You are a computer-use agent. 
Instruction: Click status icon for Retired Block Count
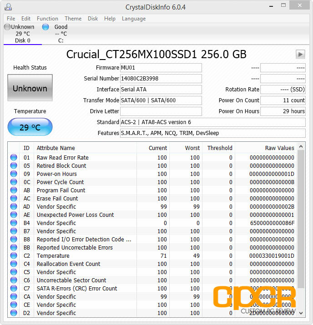click(14, 165)
